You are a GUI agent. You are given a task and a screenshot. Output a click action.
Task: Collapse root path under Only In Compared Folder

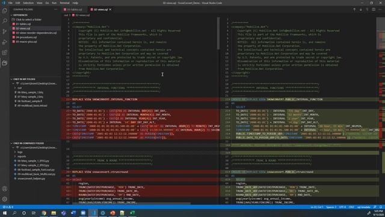(x=34, y=148)
